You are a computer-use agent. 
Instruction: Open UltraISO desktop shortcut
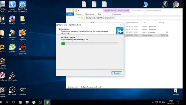coord(12,20)
